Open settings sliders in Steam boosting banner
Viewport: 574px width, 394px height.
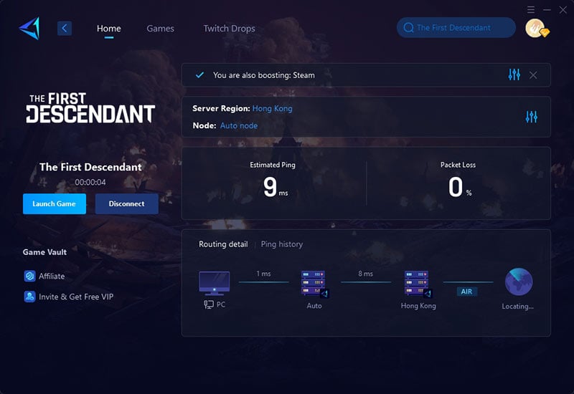click(514, 75)
